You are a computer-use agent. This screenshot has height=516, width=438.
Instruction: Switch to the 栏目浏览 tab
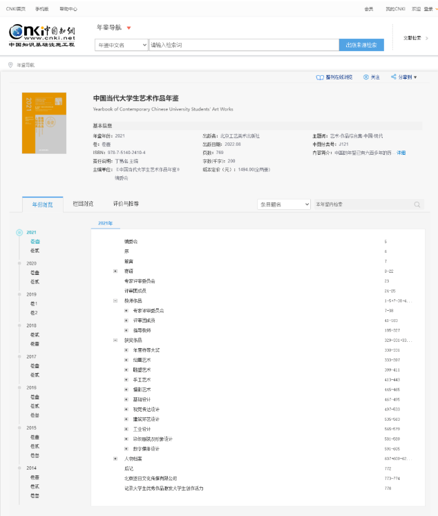click(x=83, y=204)
